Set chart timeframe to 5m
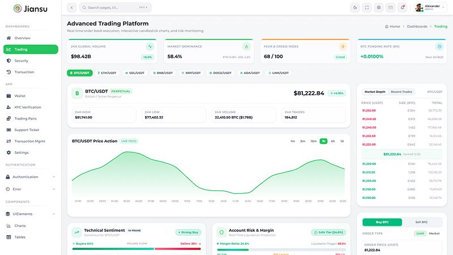This screenshot has height=255, width=453. click(x=302, y=141)
